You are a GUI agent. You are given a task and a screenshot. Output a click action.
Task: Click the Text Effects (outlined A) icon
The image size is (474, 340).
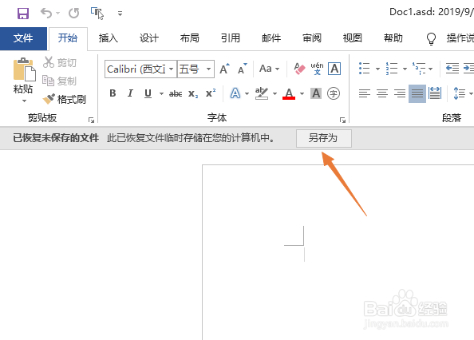(x=235, y=93)
